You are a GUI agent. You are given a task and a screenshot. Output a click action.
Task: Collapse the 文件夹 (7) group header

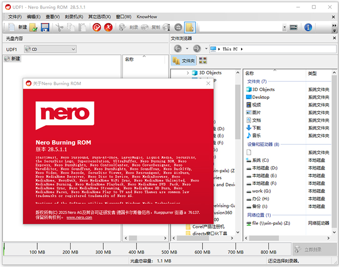pos(257,81)
